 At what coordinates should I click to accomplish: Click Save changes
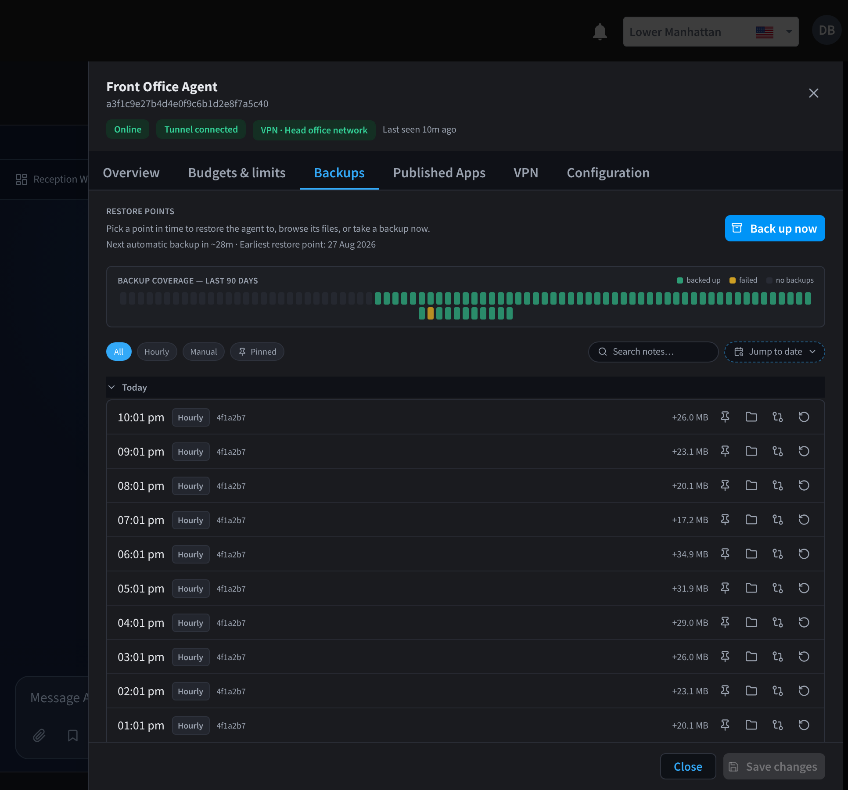774,766
